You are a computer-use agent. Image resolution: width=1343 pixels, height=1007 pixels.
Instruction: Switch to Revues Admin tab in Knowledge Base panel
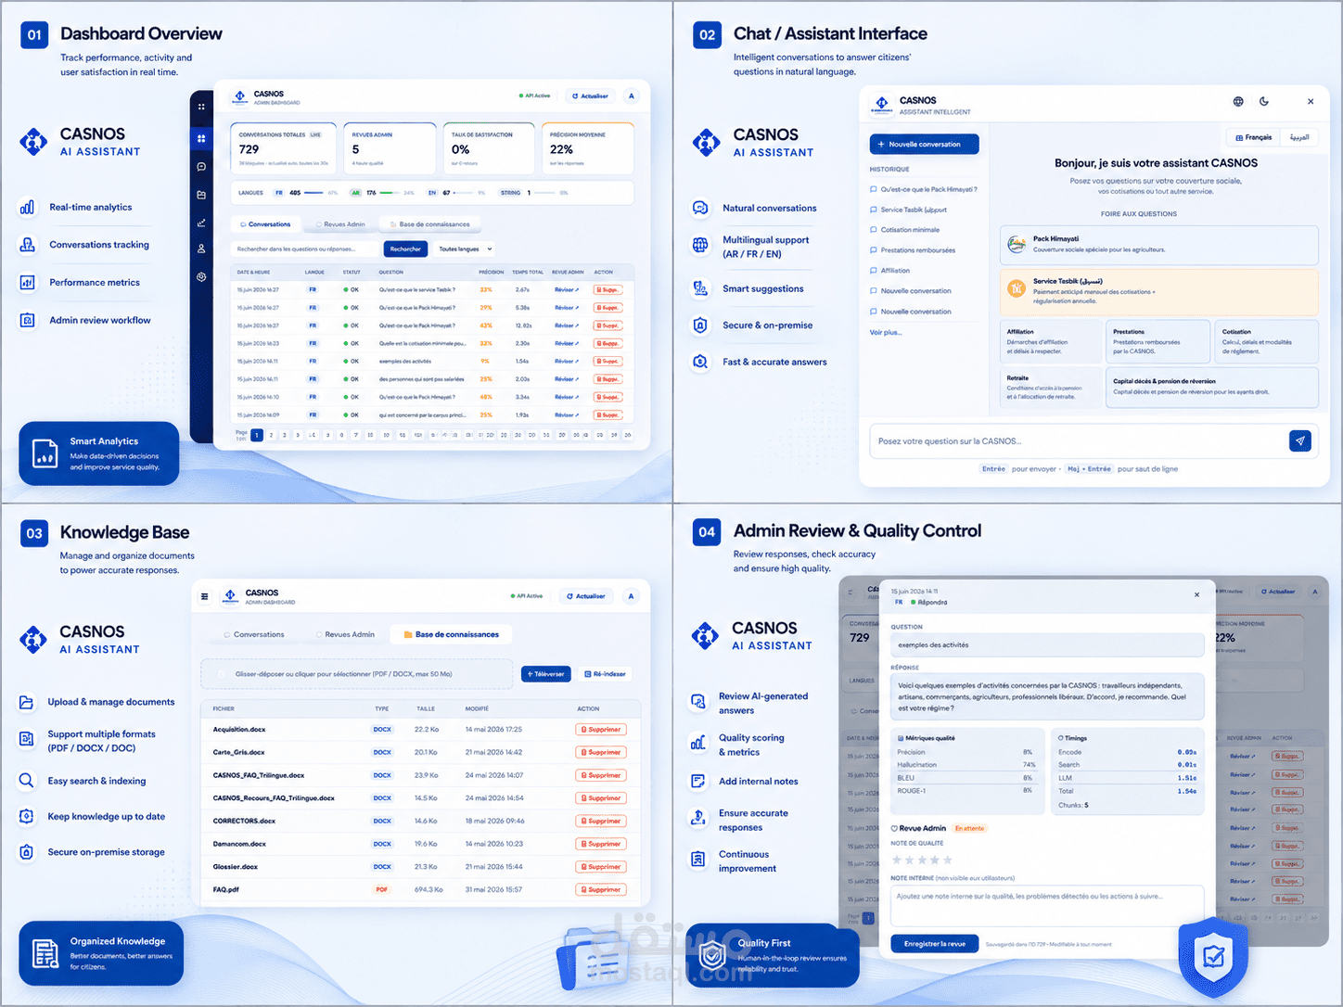(345, 634)
